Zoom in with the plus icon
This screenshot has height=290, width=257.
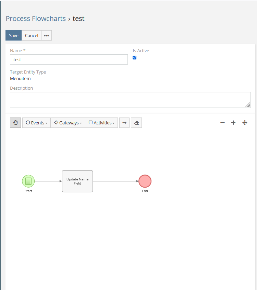point(233,123)
